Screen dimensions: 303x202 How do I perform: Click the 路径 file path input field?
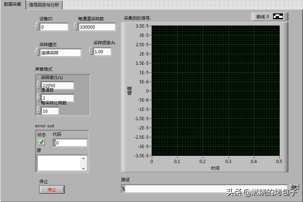coord(206,189)
